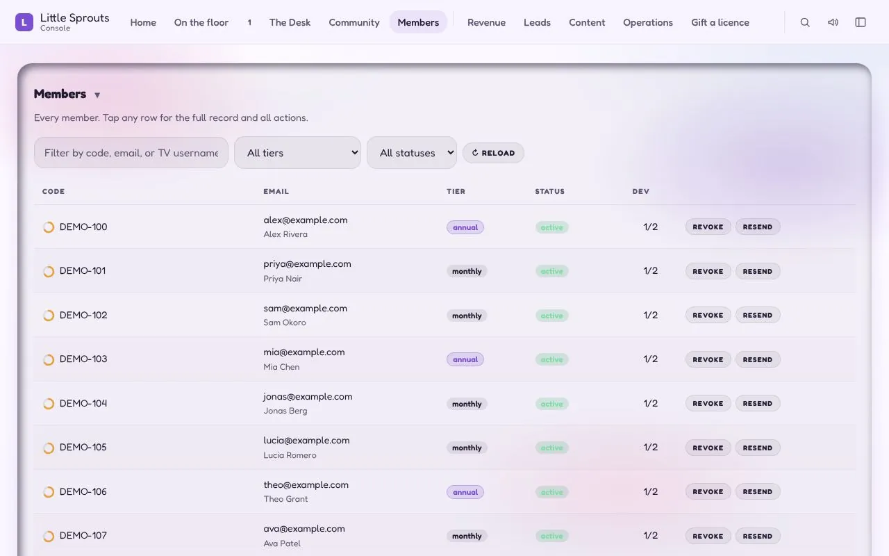
Task: Open the Community tab
Action: pyautogui.click(x=354, y=22)
